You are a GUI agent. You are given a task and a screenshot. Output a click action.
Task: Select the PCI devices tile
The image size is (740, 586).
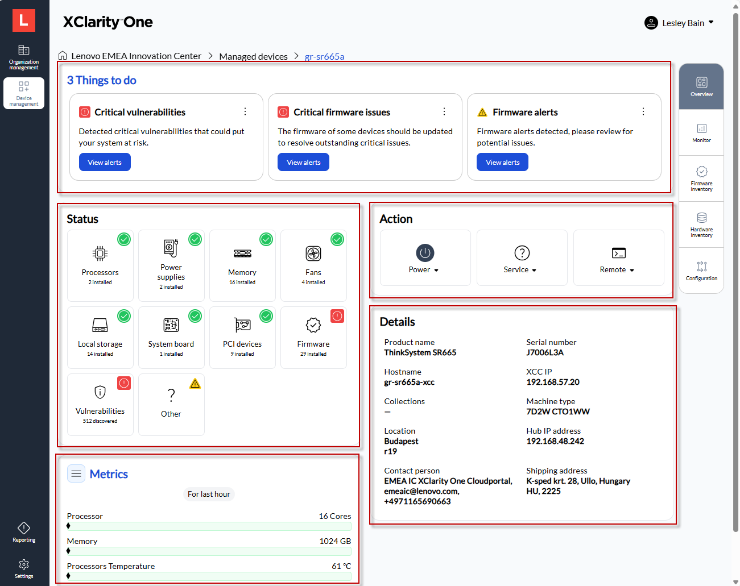point(242,337)
